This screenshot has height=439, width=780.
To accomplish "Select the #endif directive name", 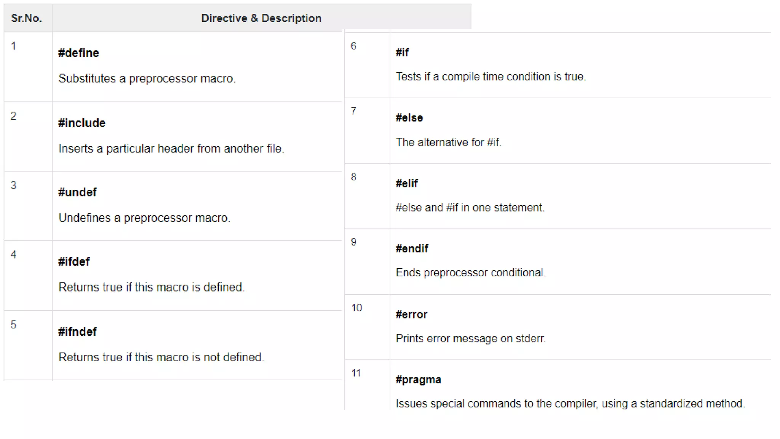I will [x=412, y=249].
